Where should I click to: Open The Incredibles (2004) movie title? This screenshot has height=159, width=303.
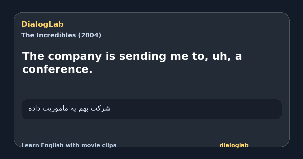tap(61, 35)
